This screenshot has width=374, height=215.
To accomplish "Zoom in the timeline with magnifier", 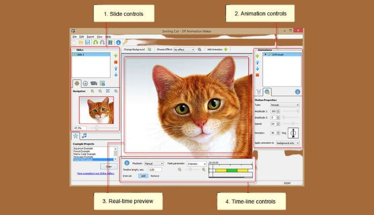I will [203, 169].
